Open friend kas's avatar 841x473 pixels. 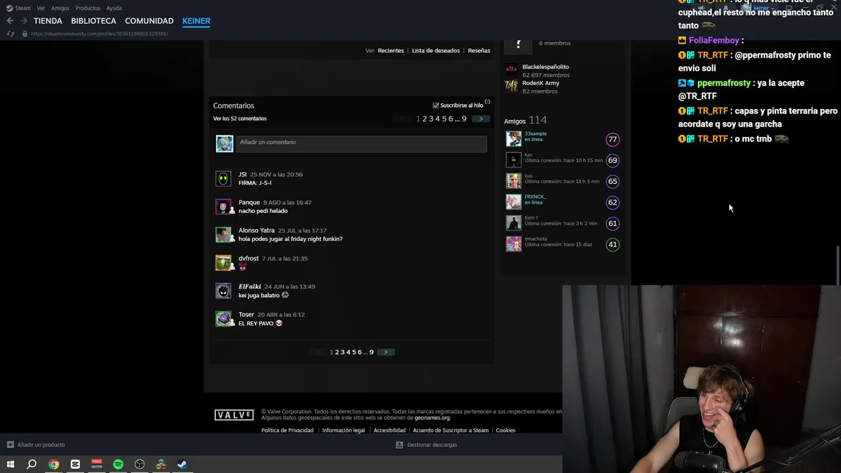(513, 160)
